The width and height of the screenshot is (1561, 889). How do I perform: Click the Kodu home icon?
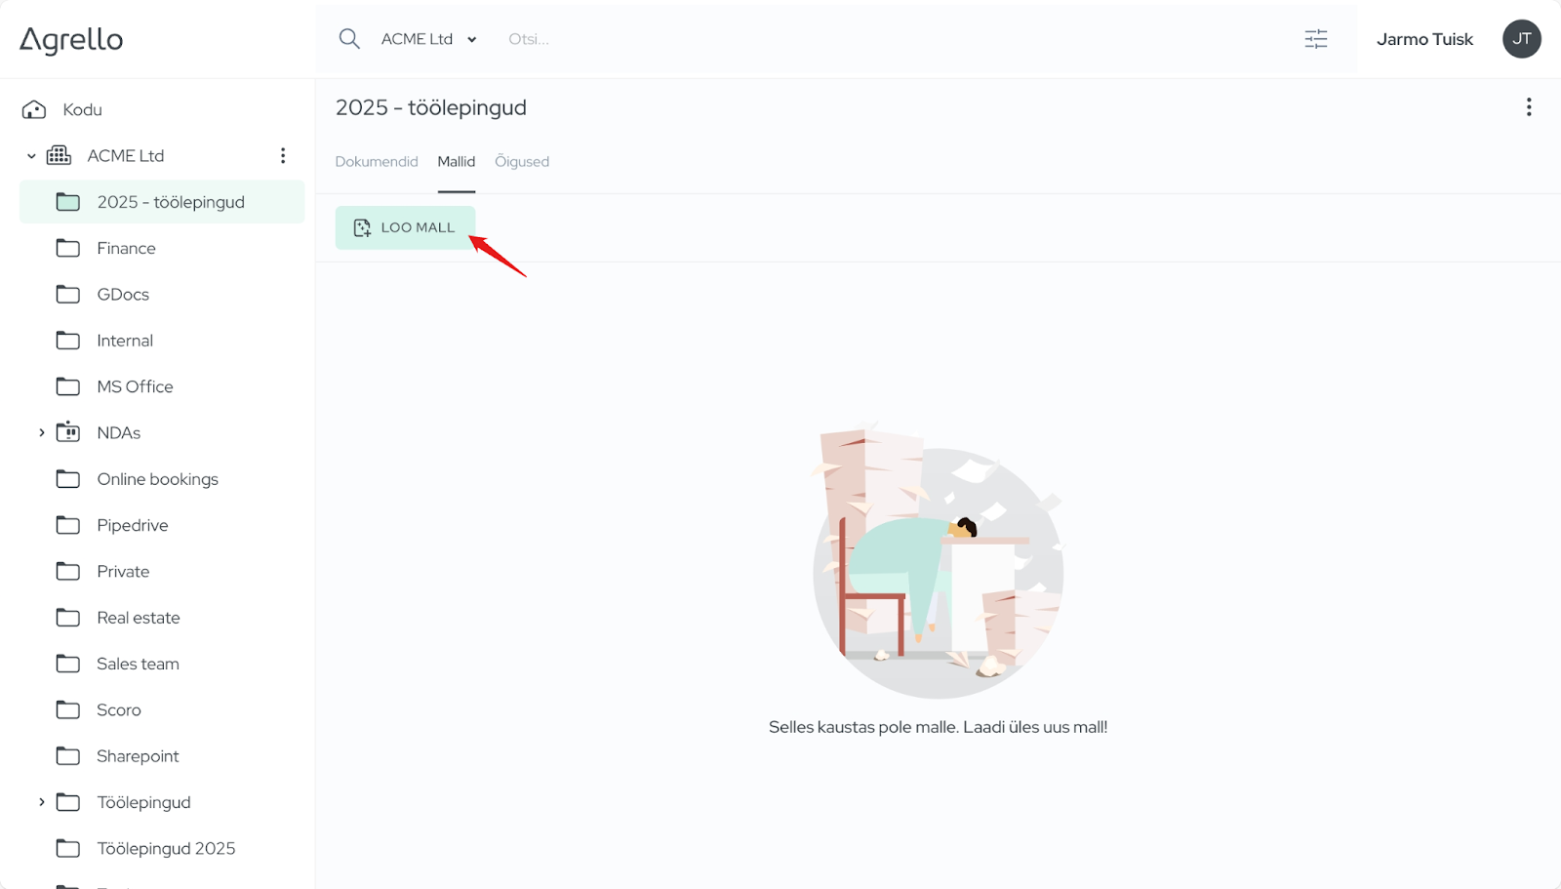pyautogui.click(x=34, y=109)
